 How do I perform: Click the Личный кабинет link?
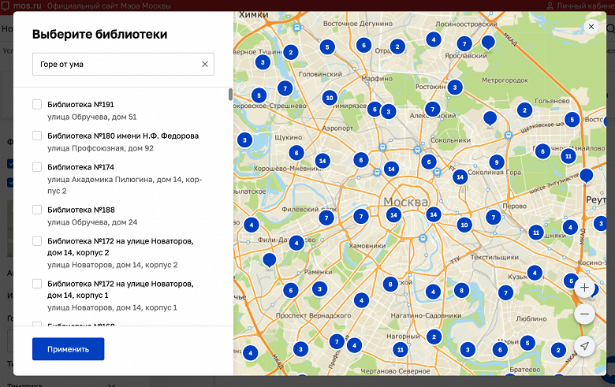click(x=580, y=6)
